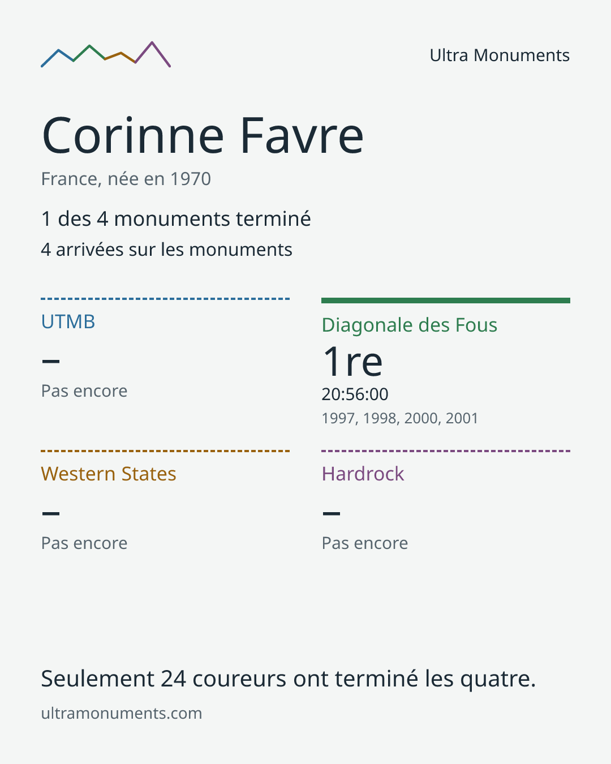Visit the ultramonuments.com link
611x764 pixels.
point(122,713)
